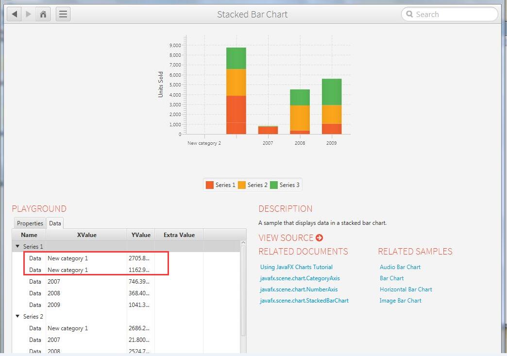Viewport: 507px width, 356px height.
Task: Click the YValue column header
Action: coord(141,235)
